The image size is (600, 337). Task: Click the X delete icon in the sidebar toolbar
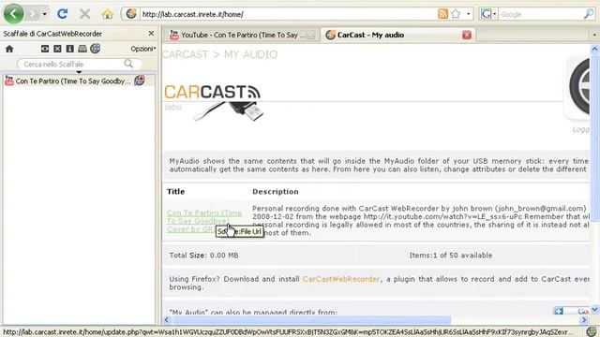(x=57, y=49)
